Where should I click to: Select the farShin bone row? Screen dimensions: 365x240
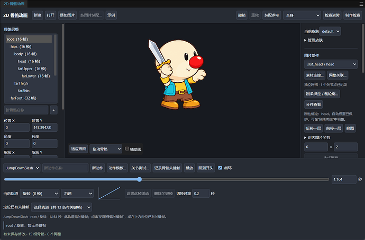pyautogui.click(x=29, y=91)
